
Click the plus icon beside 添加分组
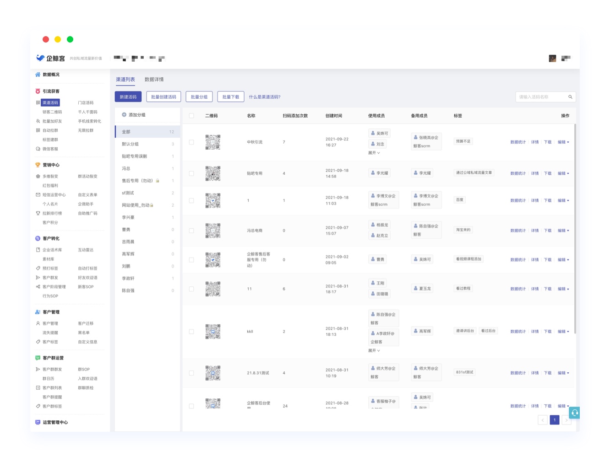pos(124,115)
